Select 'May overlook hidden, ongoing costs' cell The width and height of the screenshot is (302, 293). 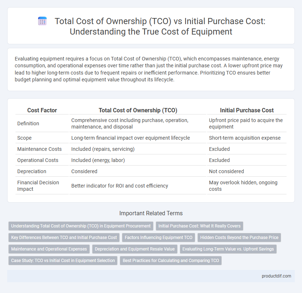(247, 186)
